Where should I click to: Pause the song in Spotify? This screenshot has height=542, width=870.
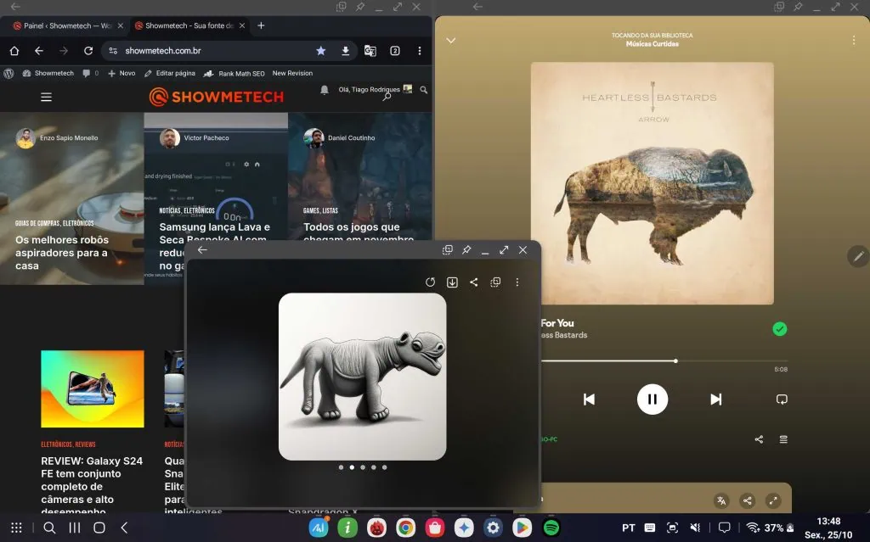652,399
